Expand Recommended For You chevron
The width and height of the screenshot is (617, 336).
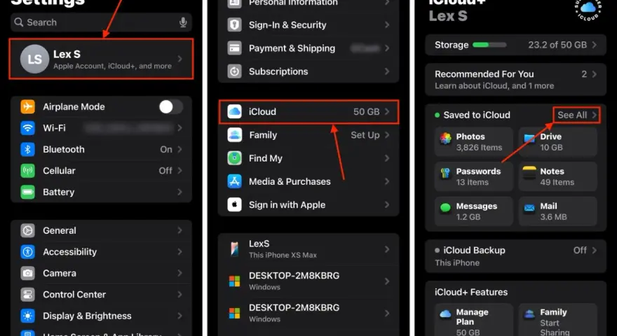(x=594, y=74)
